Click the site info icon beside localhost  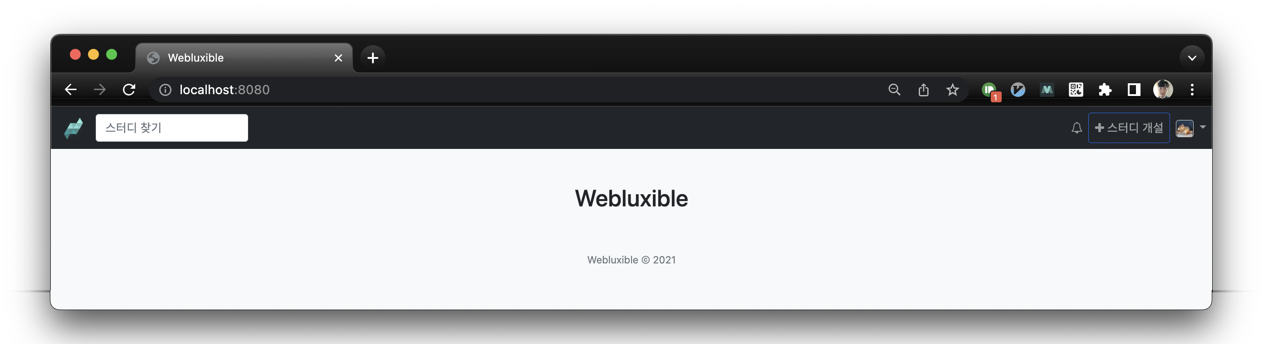pos(165,90)
